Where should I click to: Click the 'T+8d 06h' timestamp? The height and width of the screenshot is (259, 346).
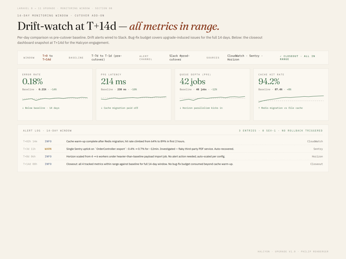(29, 156)
